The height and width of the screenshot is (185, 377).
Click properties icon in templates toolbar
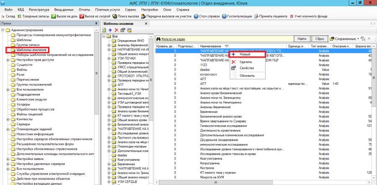click(123, 30)
